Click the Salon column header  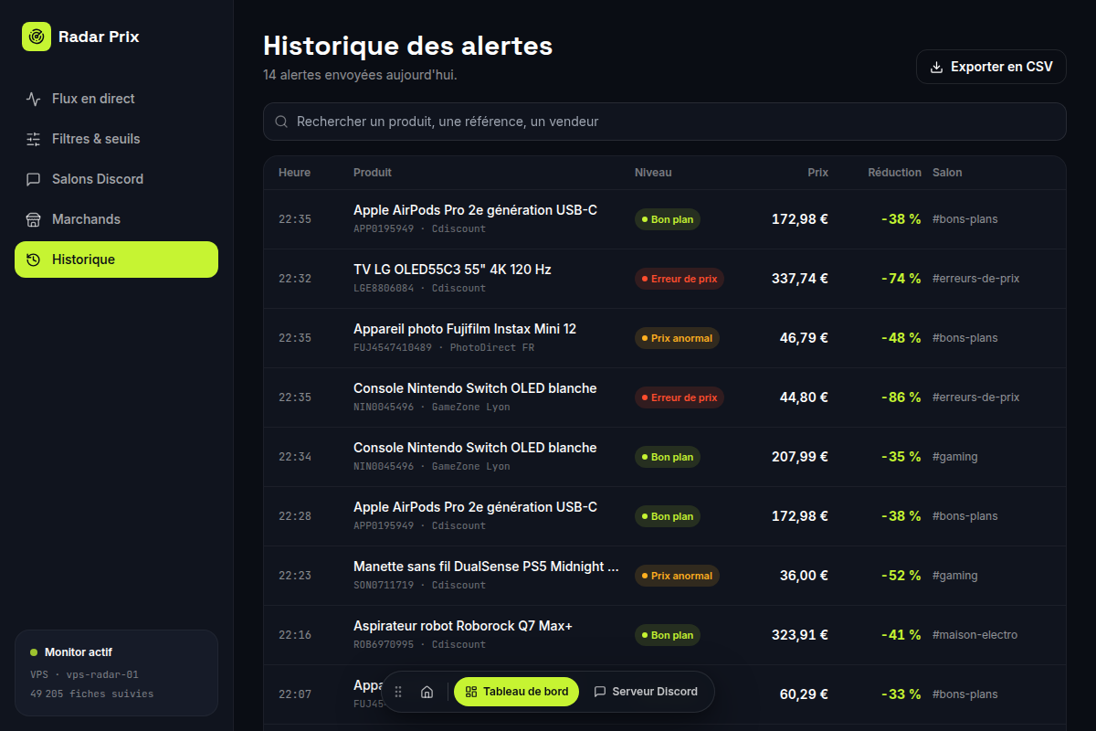point(947,173)
